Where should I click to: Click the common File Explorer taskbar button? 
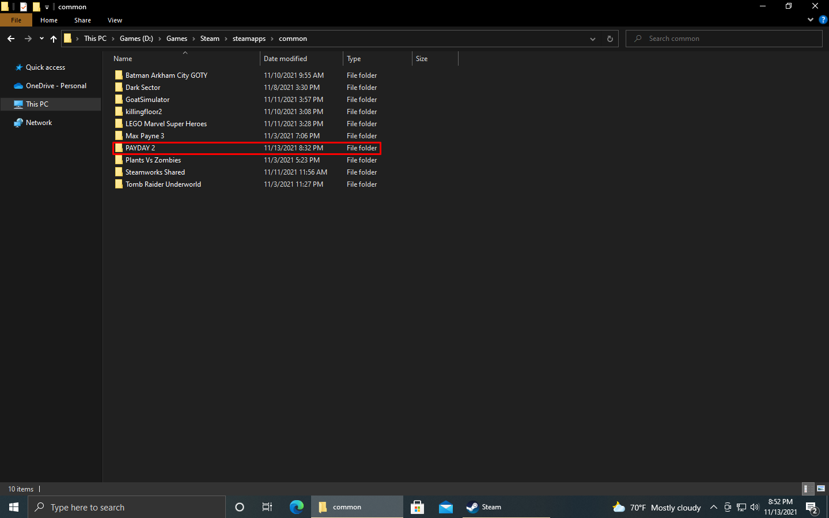pos(357,507)
